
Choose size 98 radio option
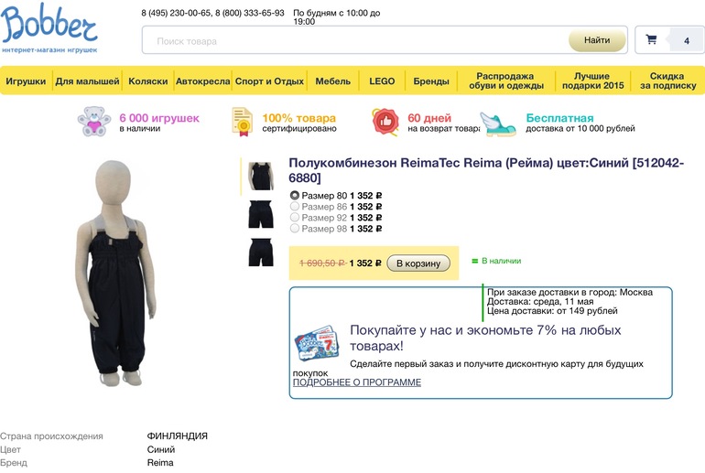tap(295, 229)
